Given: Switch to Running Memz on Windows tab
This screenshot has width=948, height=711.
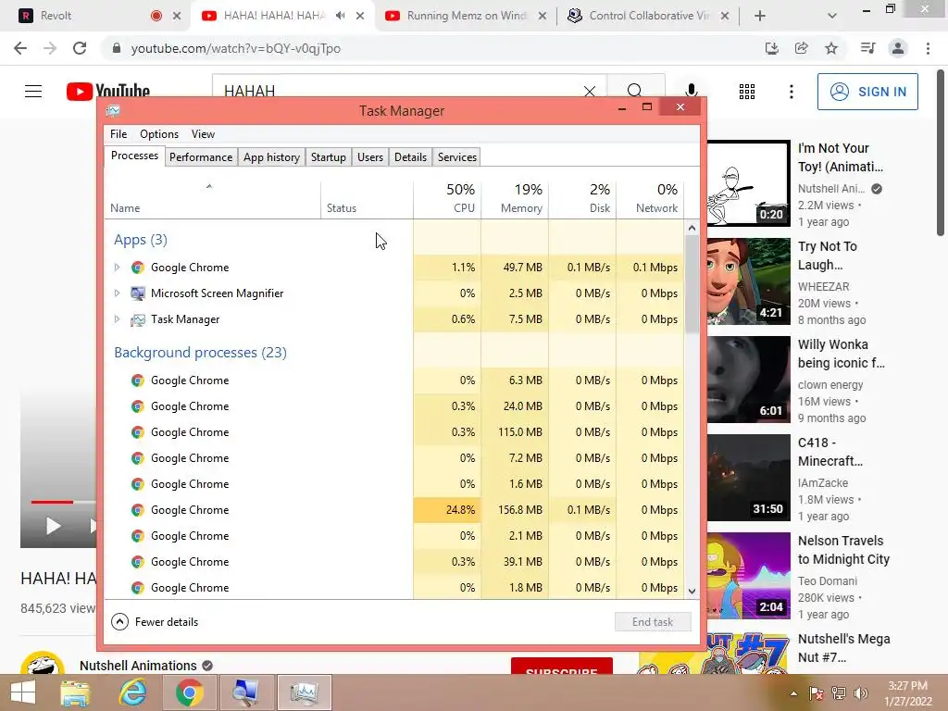Looking at the screenshot, I should pyautogui.click(x=466, y=16).
